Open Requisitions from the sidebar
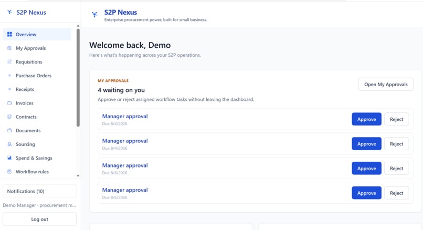Viewport: 423px width, 230px height. pos(37,62)
